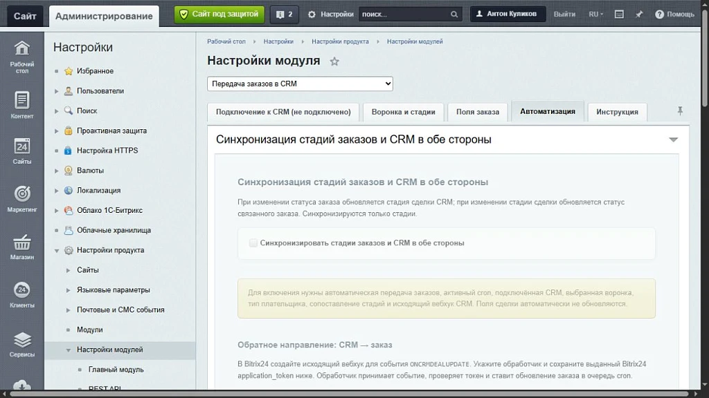Expand the Проактивная защита tree arrow
The image size is (709, 398).
(x=57, y=131)
